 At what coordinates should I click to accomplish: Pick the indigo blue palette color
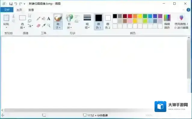[155, 16]
